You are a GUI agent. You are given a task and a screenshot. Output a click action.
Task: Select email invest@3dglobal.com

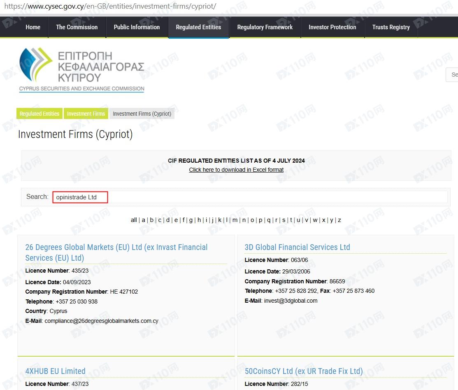(291, 301)
